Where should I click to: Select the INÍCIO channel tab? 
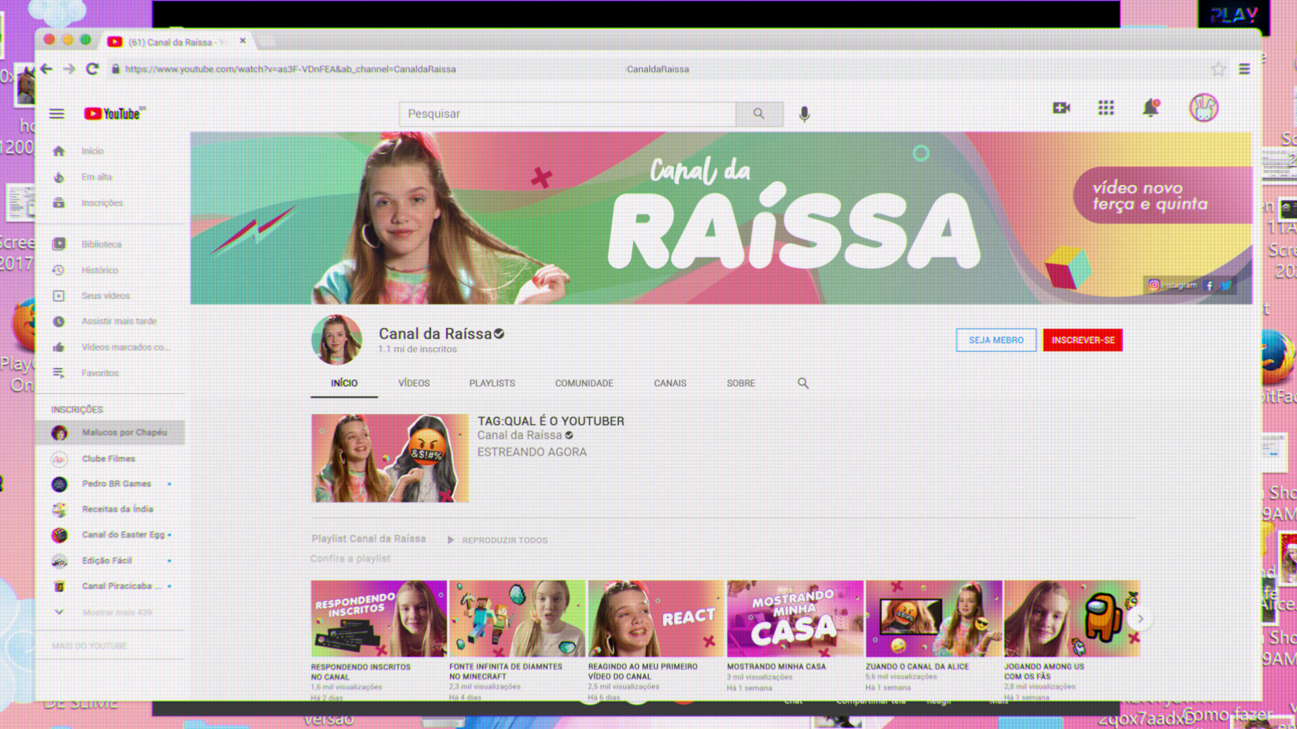point(344,383)
